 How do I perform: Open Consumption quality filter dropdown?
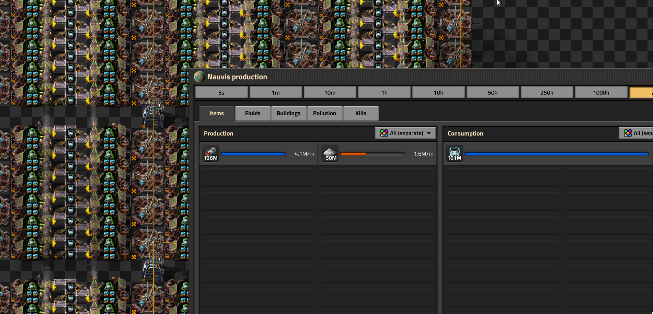pos(636,133)
